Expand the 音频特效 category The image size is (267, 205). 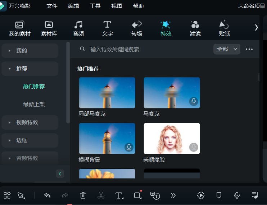pos(30,158)
